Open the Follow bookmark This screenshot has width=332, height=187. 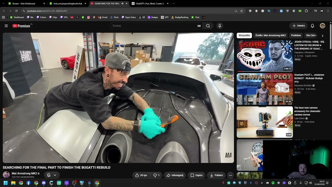[41, 17]
